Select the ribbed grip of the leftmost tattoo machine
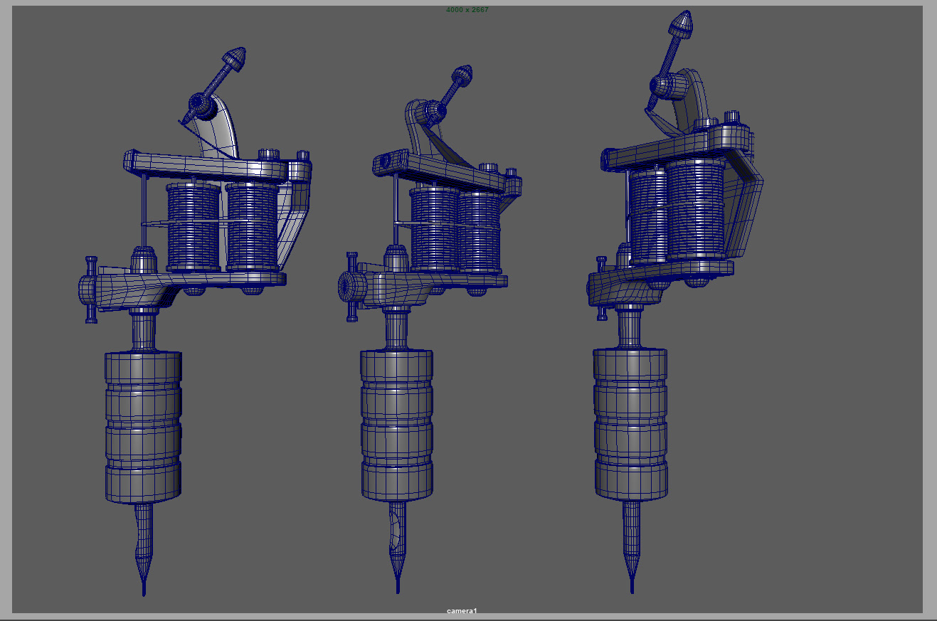Image resolution: width=937 pixels, height=621 pixels. [143, 426]
